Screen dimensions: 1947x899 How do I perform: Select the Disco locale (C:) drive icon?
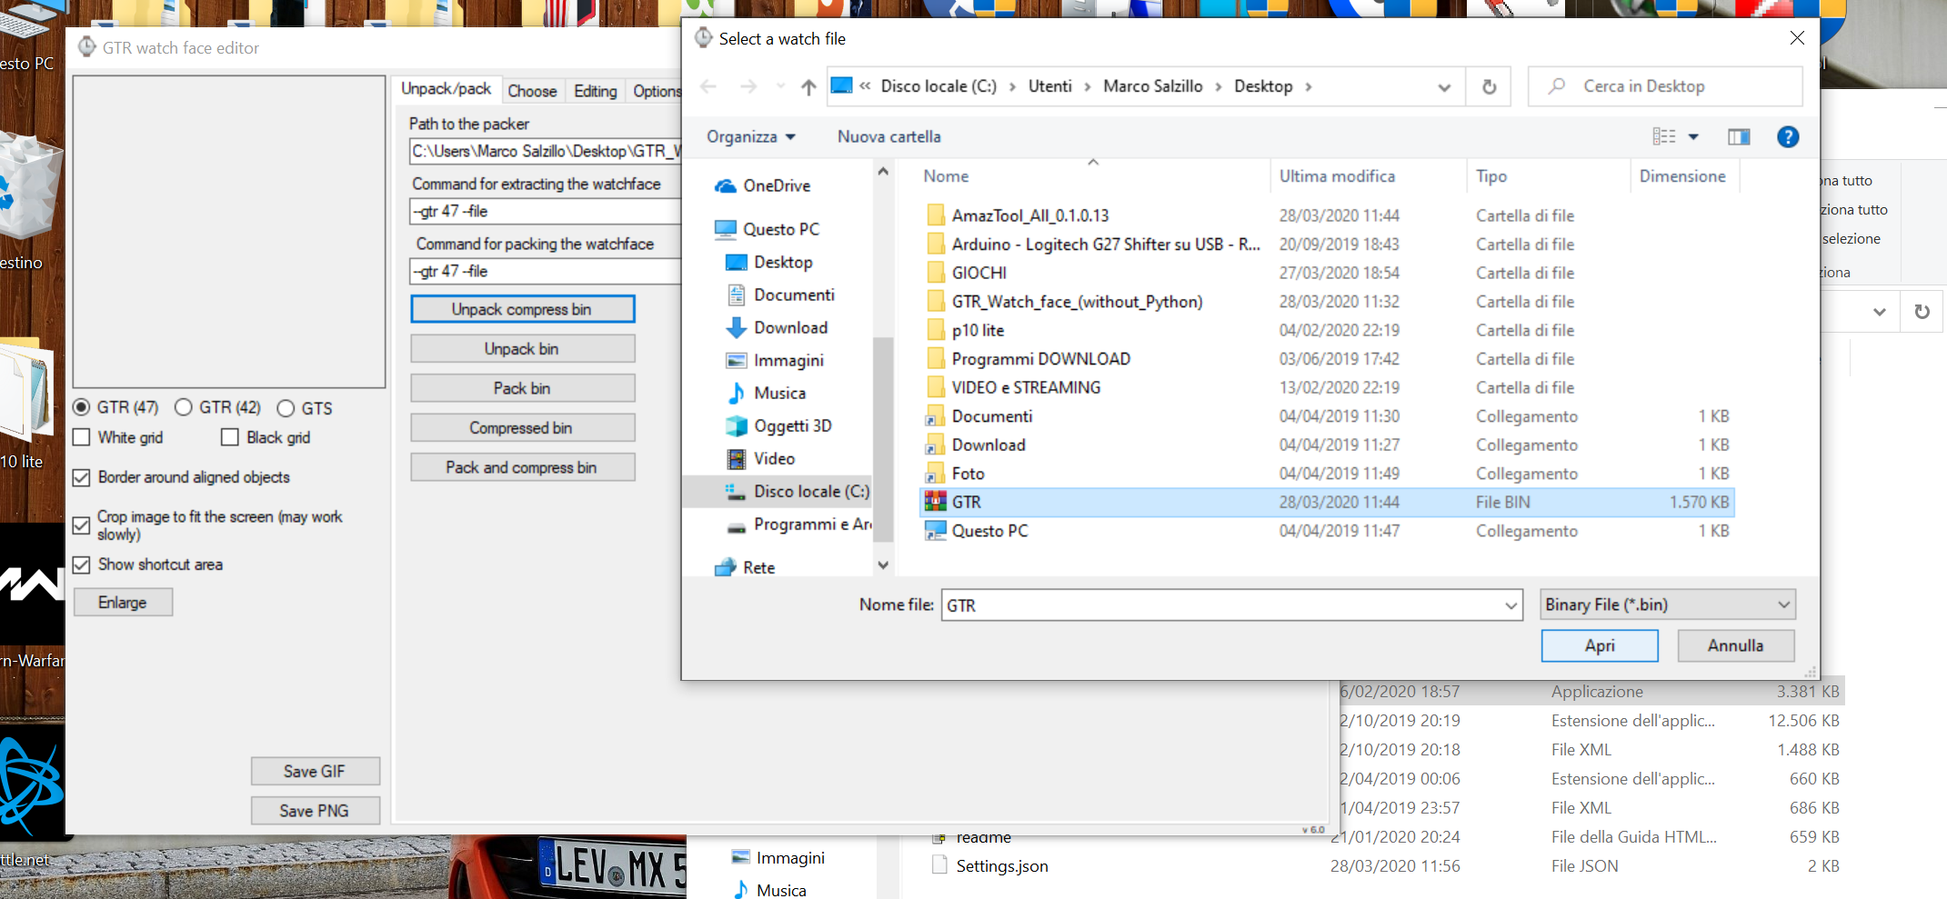point(736,491)
